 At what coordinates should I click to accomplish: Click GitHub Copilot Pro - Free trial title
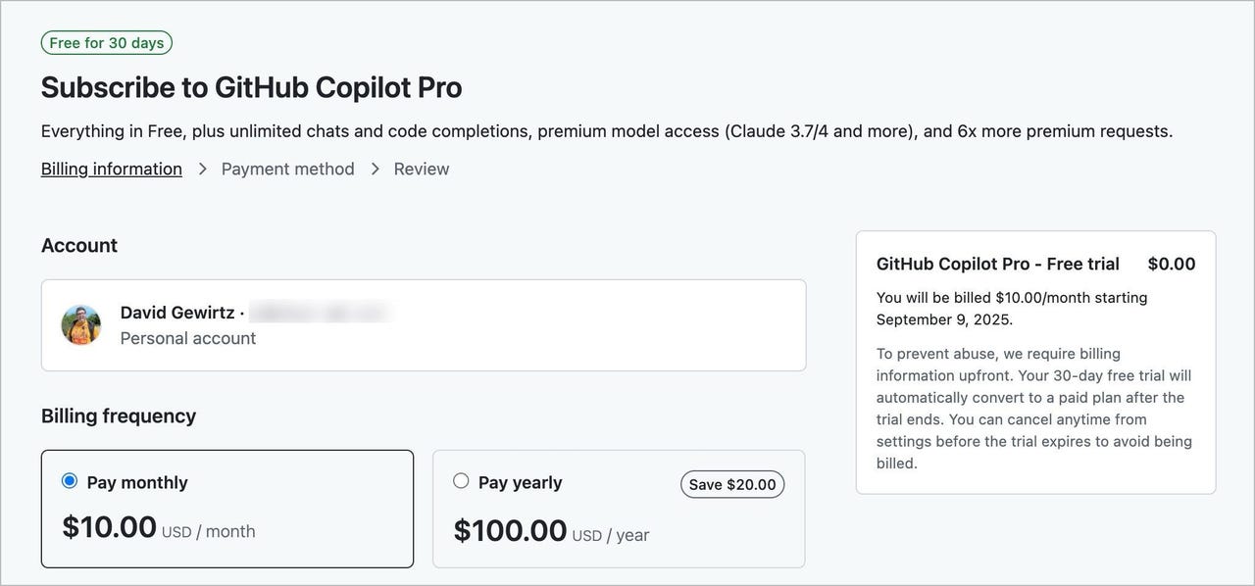point(998,264)
